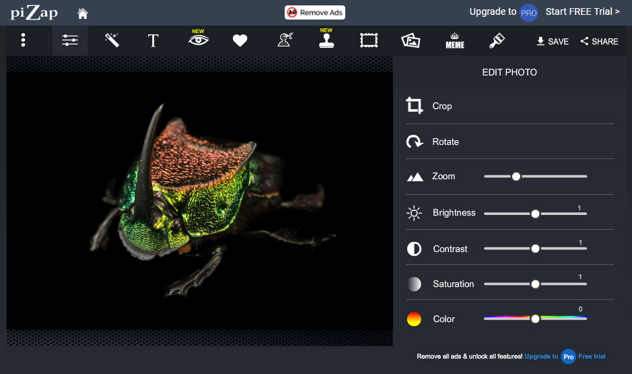Click the Brightness slider handle
The height and width of the screenshot is (374, 632).
click(x=535, y=214)
